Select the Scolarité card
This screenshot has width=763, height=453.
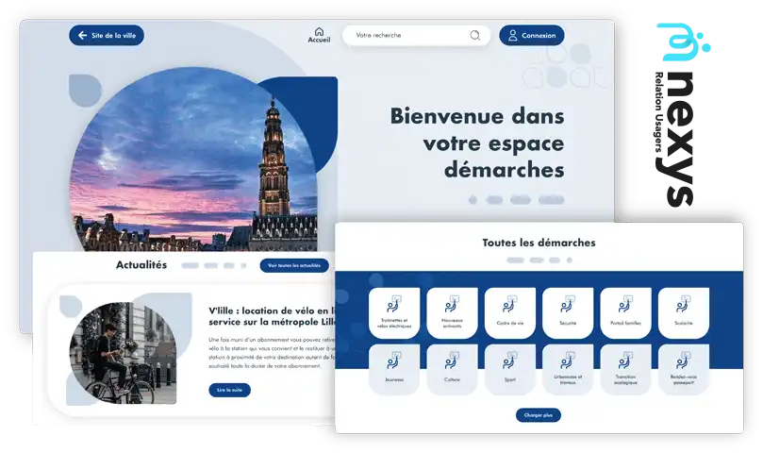click(x=684, y=312)
